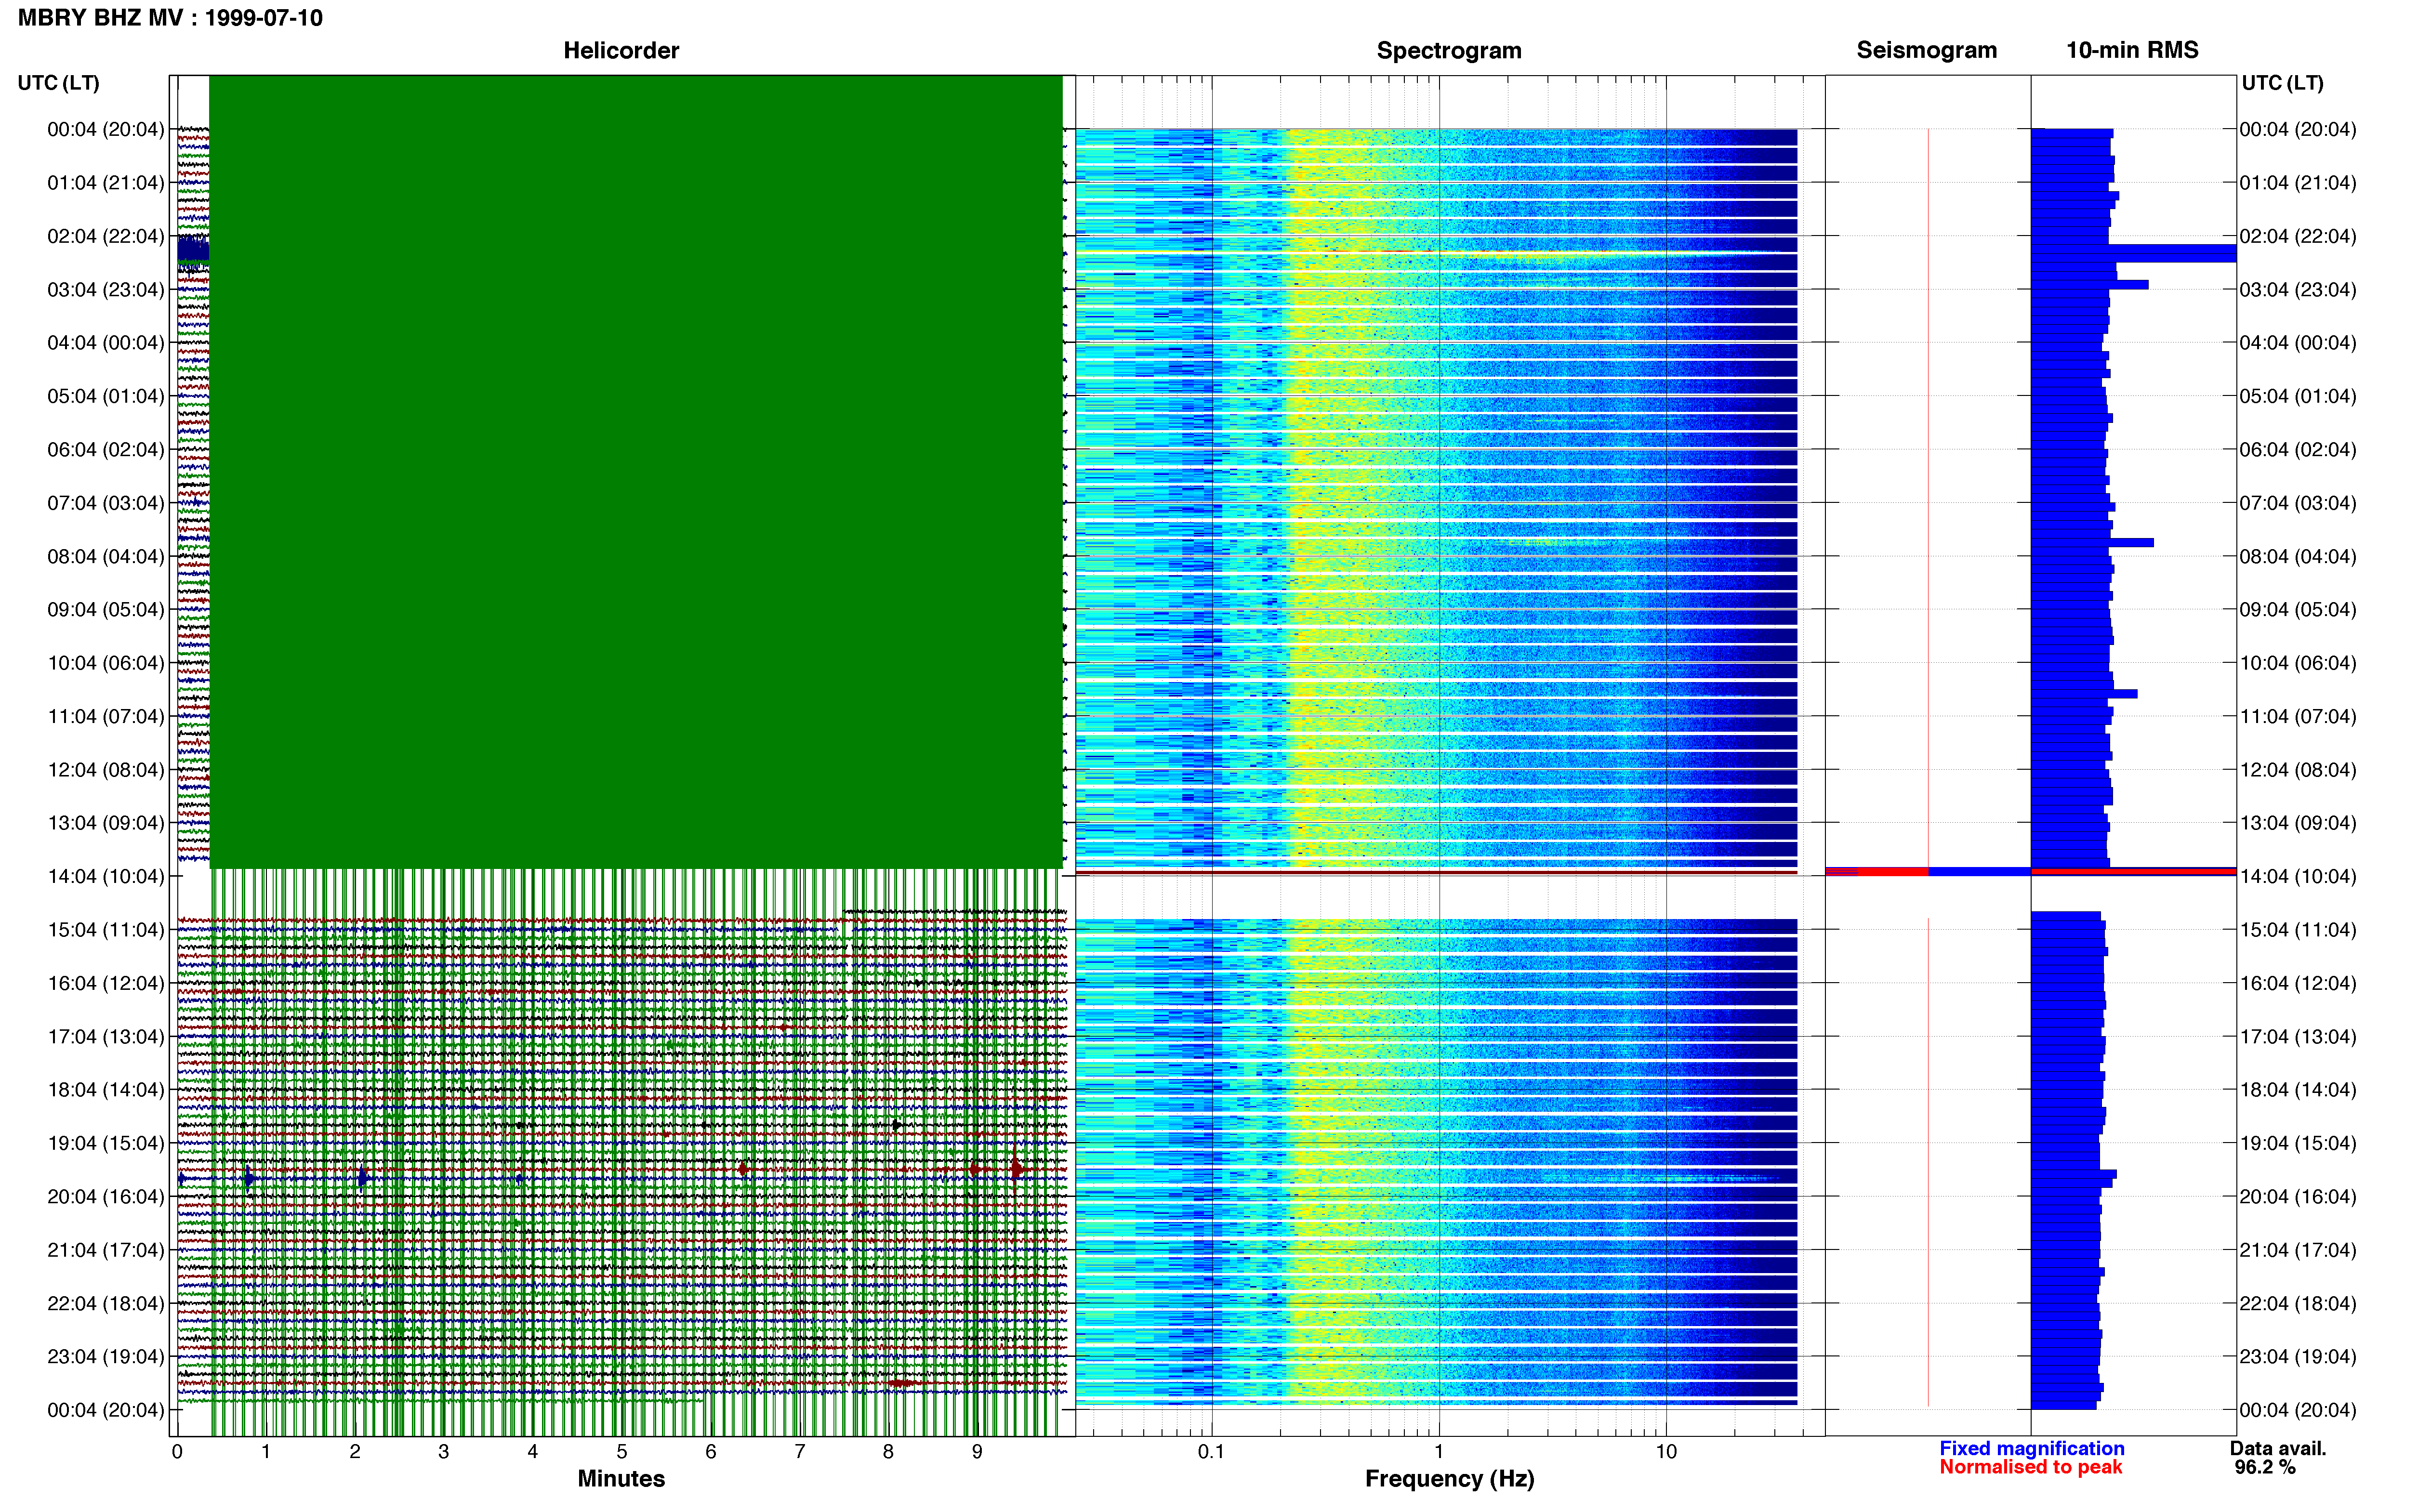Click left time label 16:04 (12:04)
The height and width of the screenshot is (1512, 2418).
coord(106,983)
